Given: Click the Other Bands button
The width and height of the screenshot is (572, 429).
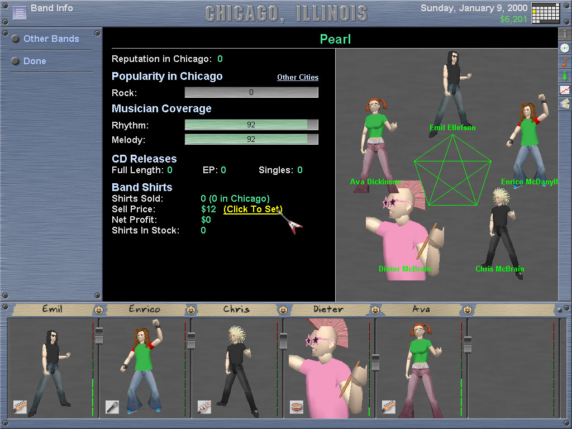Looking at the screenshot, I should pos(51,39).
